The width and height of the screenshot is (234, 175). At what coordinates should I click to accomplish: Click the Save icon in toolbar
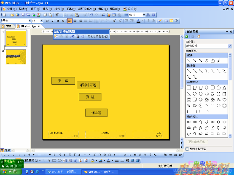pos(23,15)
